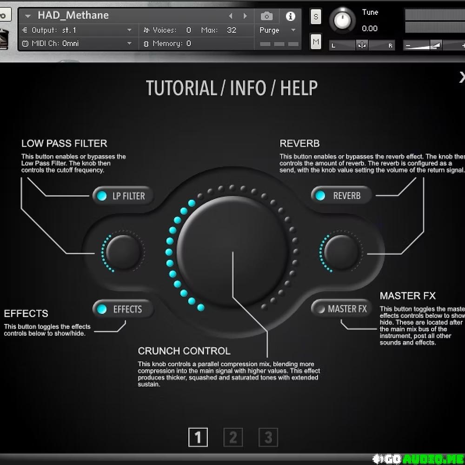Mute the instrument with M button
465x465 pixels.
[x=316, y=42]
